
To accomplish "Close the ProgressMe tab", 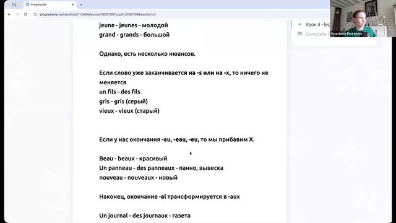I will [73, 4].
